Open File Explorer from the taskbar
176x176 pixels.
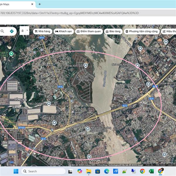89,171
